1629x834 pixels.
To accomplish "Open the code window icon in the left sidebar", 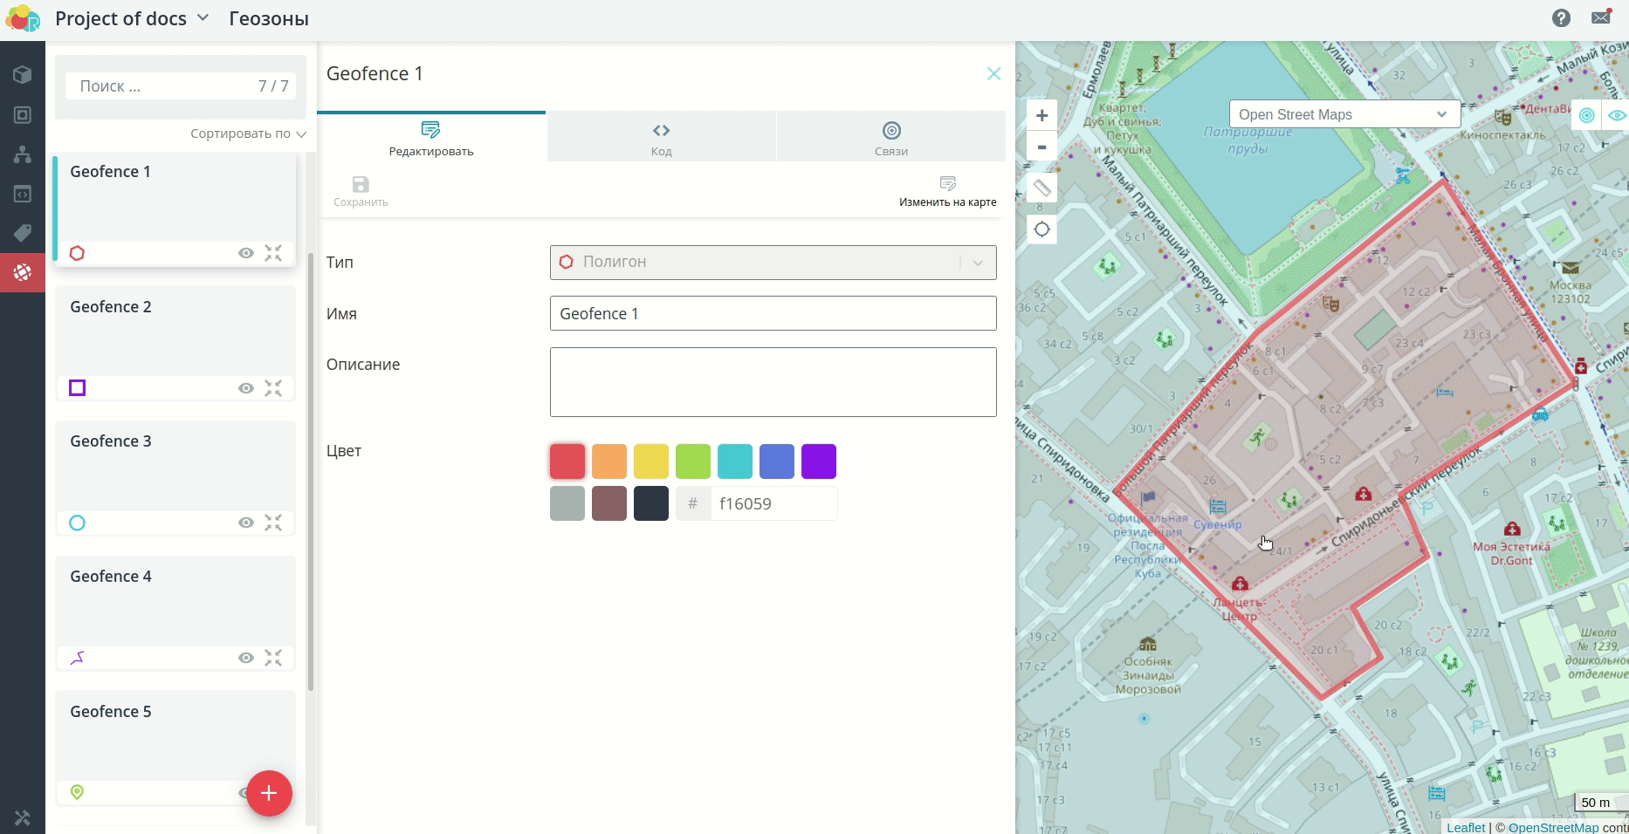I will 23,194.
